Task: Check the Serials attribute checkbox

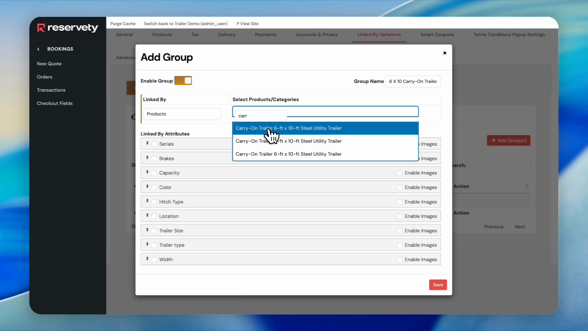Action: 154,144
